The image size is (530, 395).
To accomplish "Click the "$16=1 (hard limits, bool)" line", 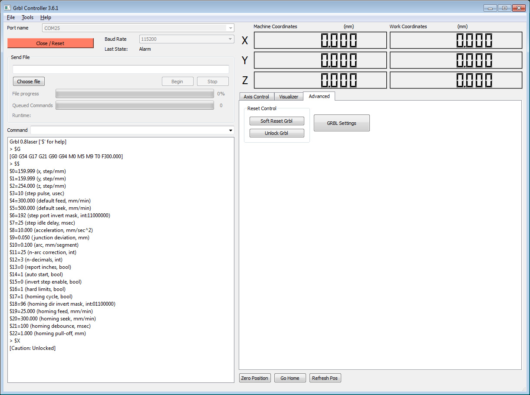I will click(37, 289).
